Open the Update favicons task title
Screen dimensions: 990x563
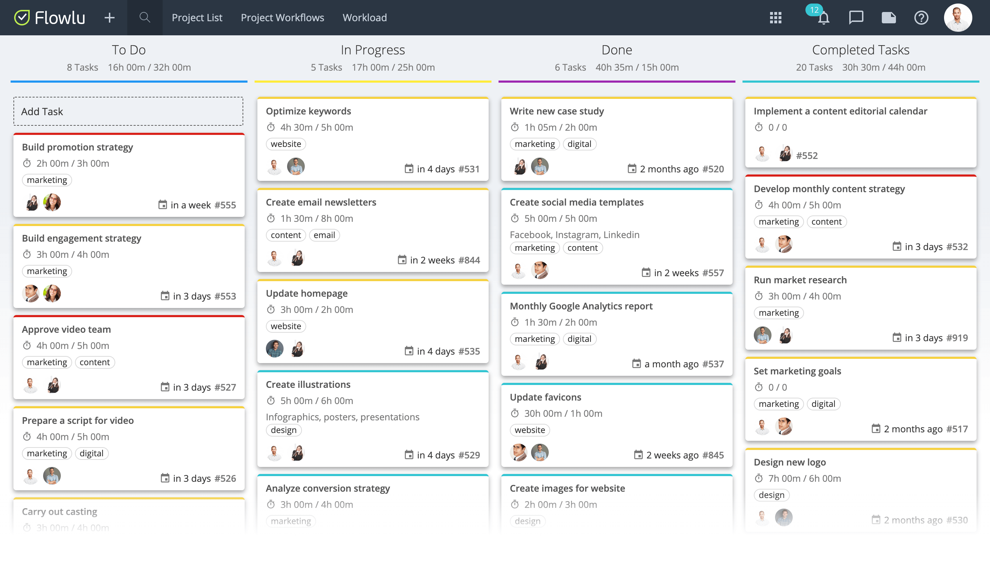click(x=545, y=397)
